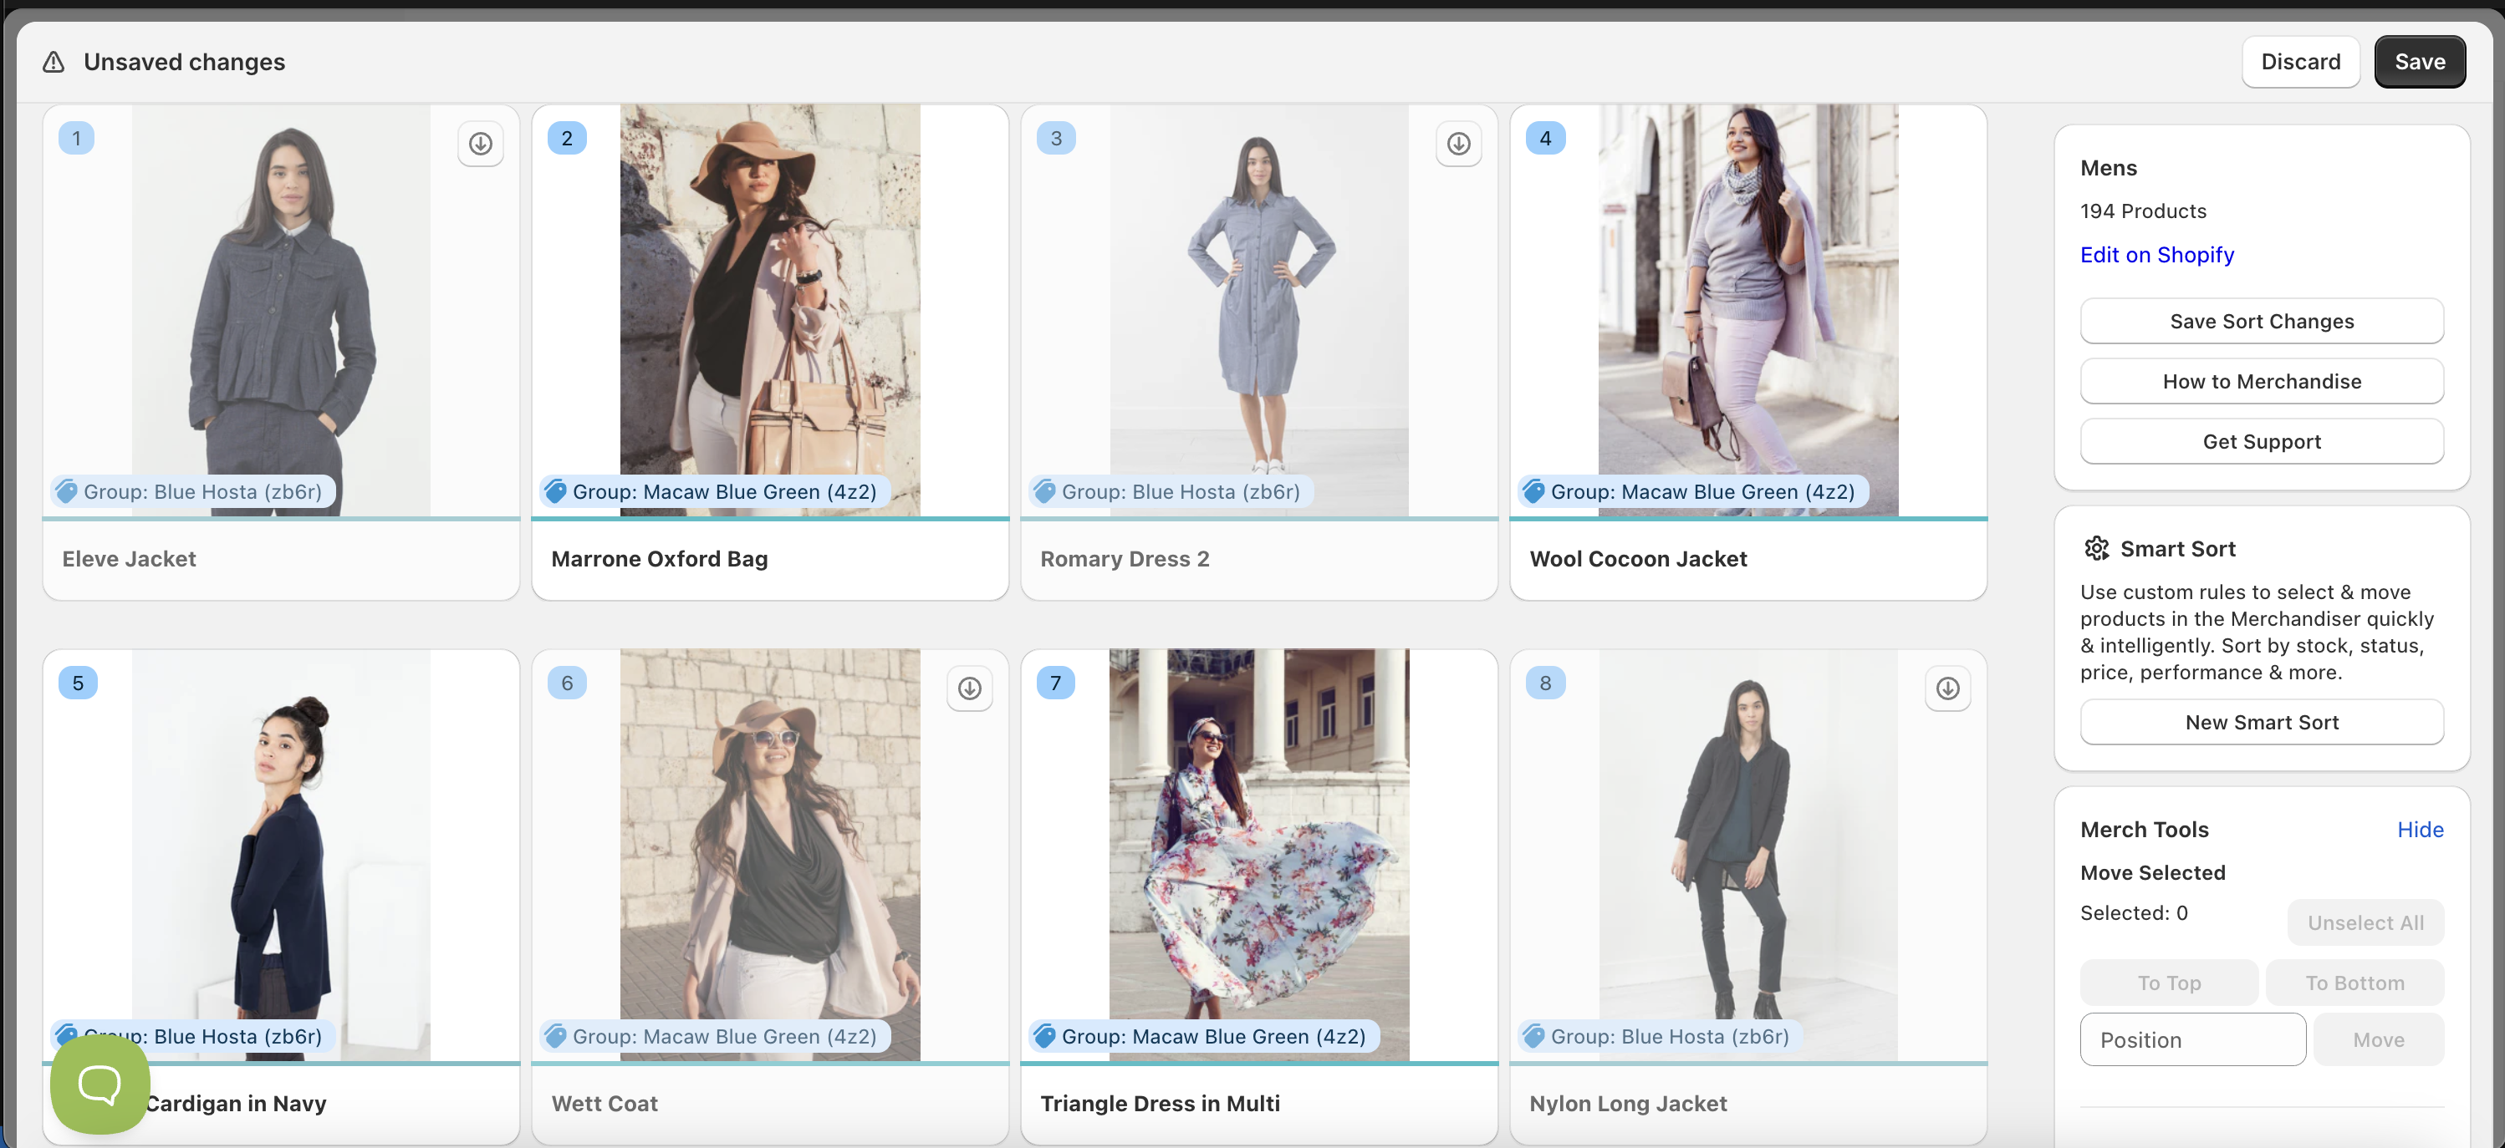Open the green chat support bubble
The image size is (2505, 1148).
(99, 1083)
